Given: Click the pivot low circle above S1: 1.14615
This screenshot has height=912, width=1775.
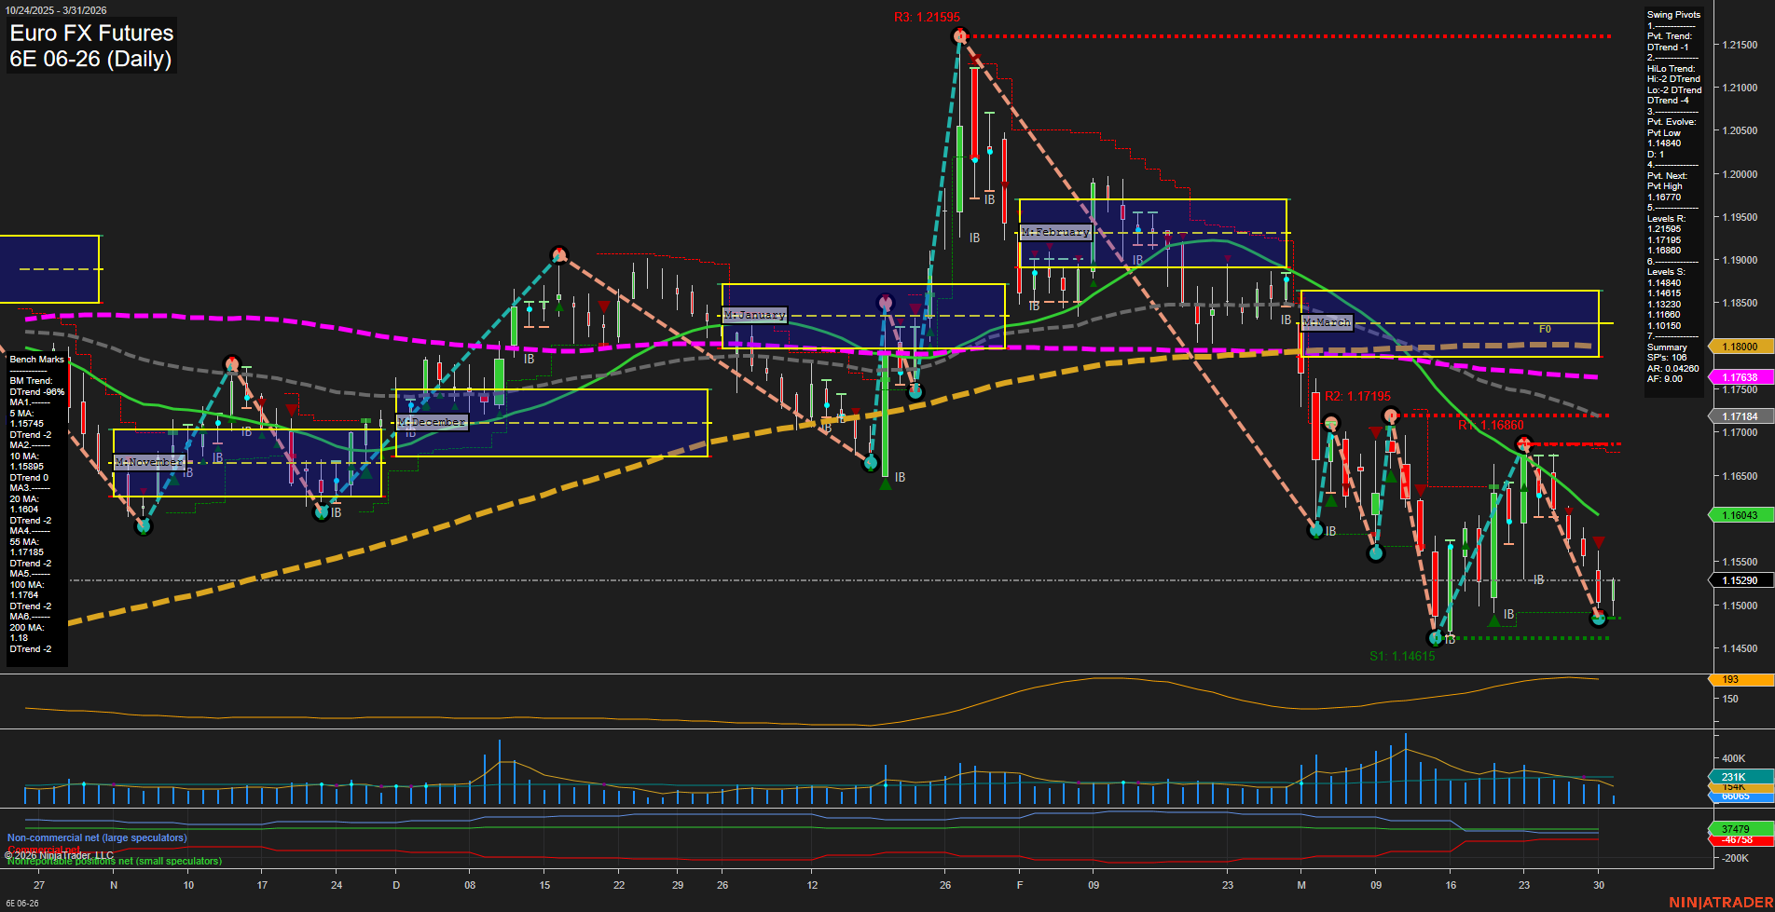Looking at the screenshot, I should pyautogui.click(x=1434, y=638).
